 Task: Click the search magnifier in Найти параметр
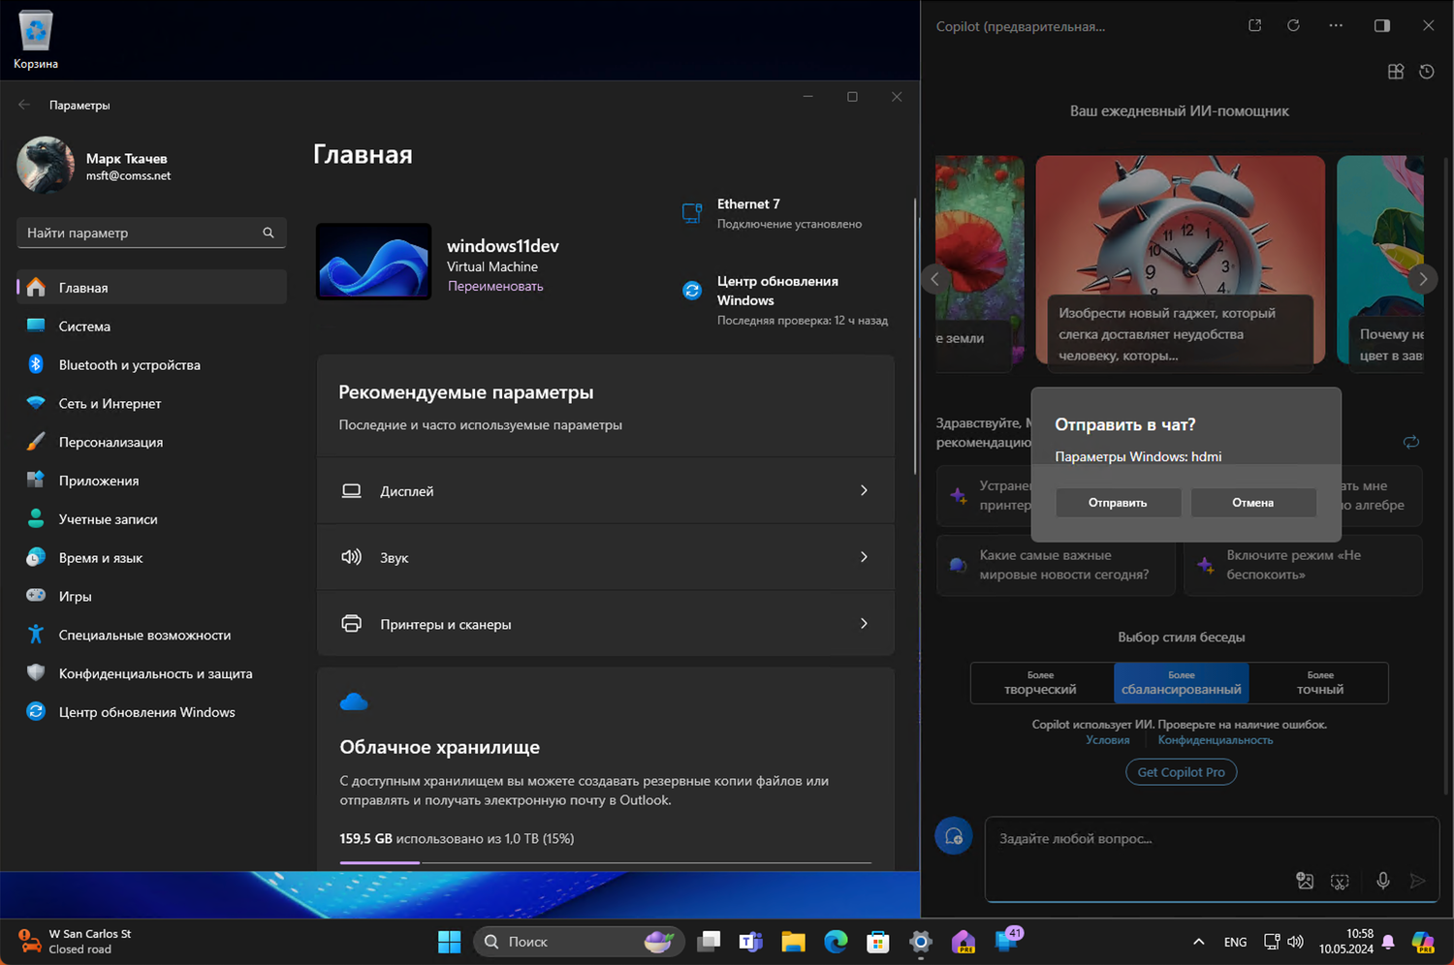coord(269,233)
